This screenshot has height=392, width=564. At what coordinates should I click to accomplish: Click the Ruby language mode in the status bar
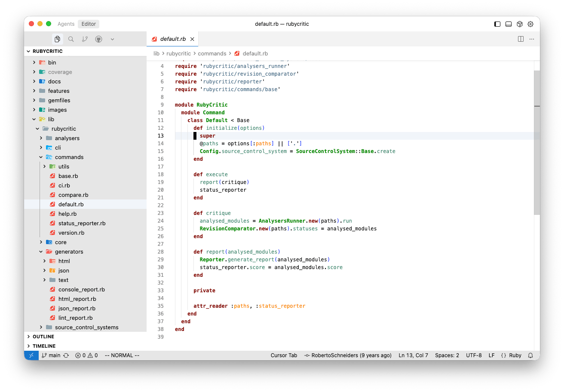[515, 355]
